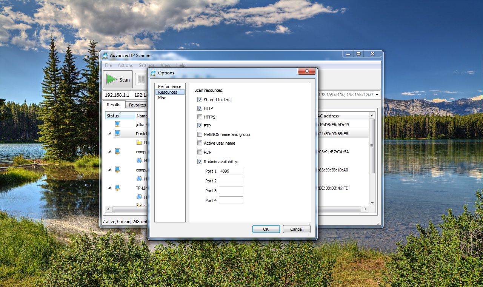The image size is (483, 287).
Task: Open the IP range dropdown arrow
Action: coord(377,95)
